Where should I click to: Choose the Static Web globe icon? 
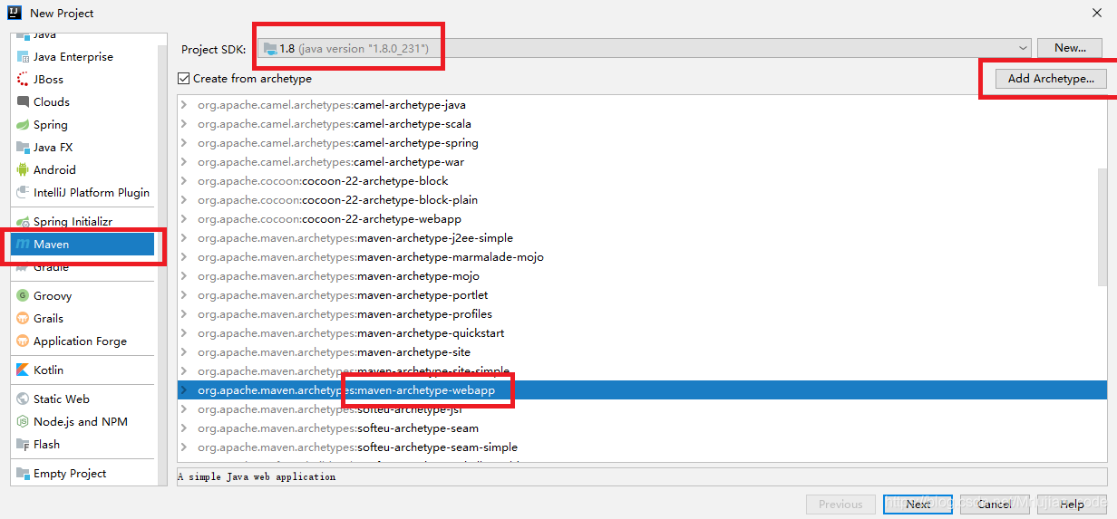pos(23,399)
